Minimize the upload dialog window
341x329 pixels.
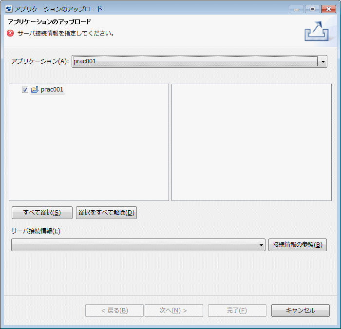pyautogui.click(x=296, y=9)
